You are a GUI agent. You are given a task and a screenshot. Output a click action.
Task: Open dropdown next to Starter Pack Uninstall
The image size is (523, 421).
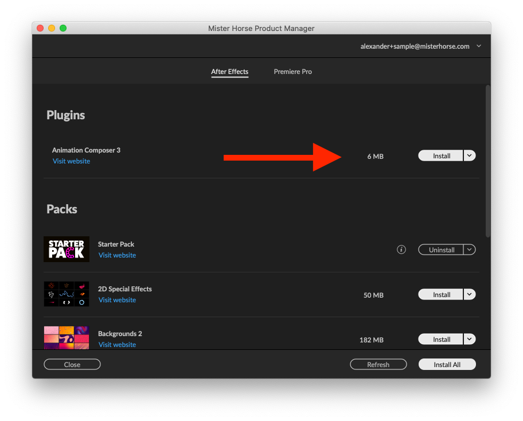click(x=469, y=250)
